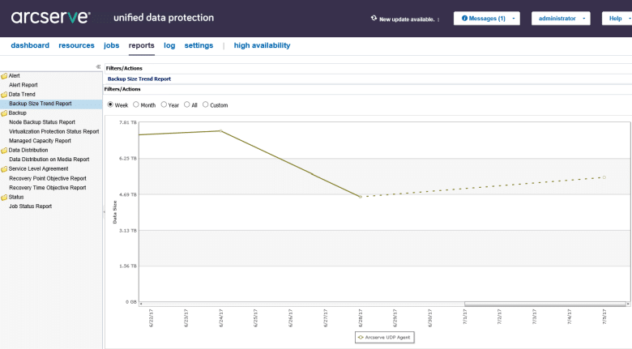632x349 pixels.
Task: Click the 7.81 TB axis label
Action: pyautogui.click(x=128, y=122)
